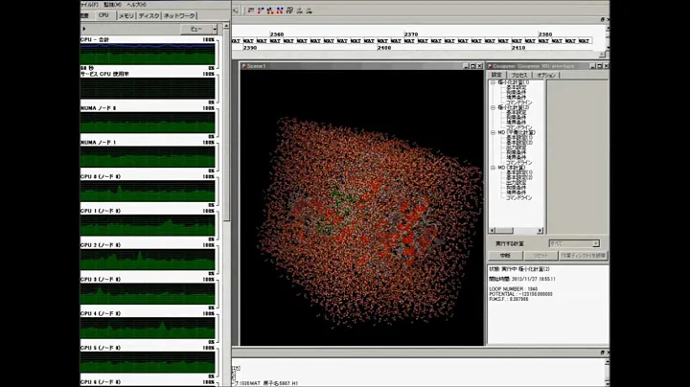
Task: Click the play arrow left of ビュー
Action: pyautogui.click(x=84, y=29)
